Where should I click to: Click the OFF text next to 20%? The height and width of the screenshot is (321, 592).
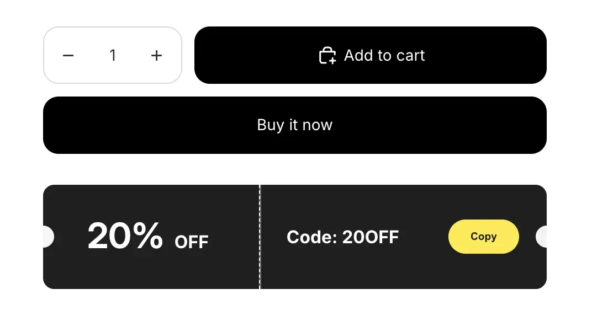click(x=191, y=242)
